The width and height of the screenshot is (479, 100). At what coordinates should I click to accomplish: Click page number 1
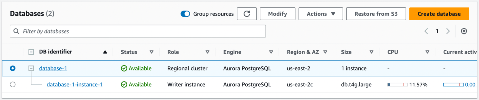[x=437, y=31]
